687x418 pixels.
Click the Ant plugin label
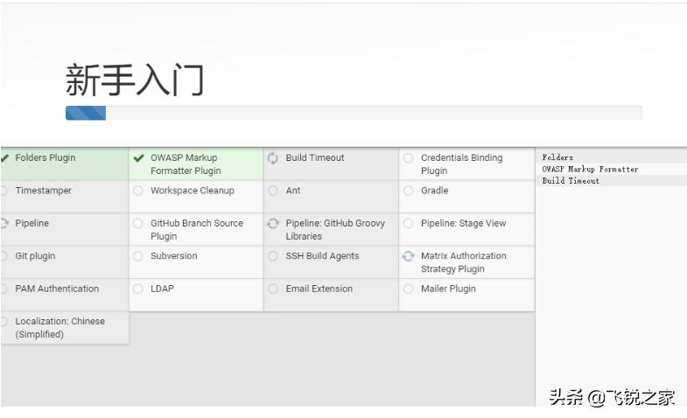[x=293, y=191]
